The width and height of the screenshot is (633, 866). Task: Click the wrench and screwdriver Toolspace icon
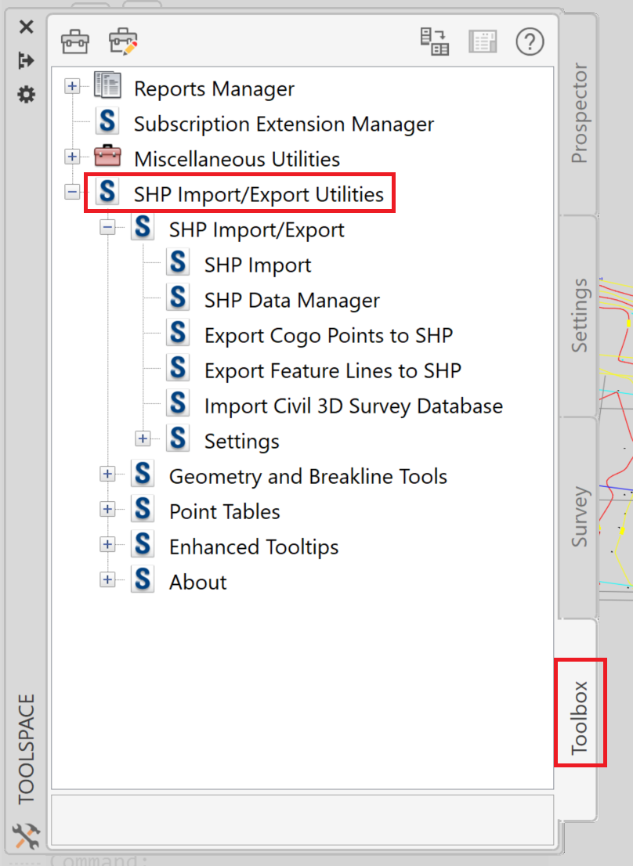point(26,835)
